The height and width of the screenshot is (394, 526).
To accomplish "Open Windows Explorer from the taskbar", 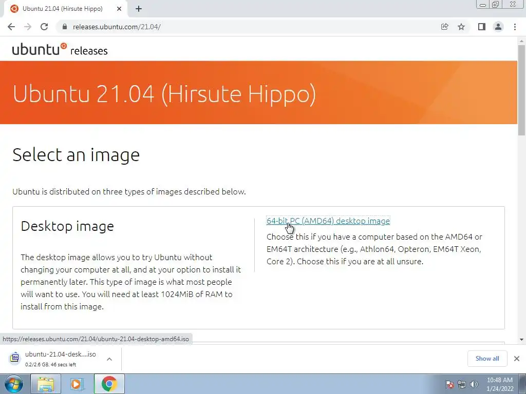I will pyautogui.click(x=46, y=384).
